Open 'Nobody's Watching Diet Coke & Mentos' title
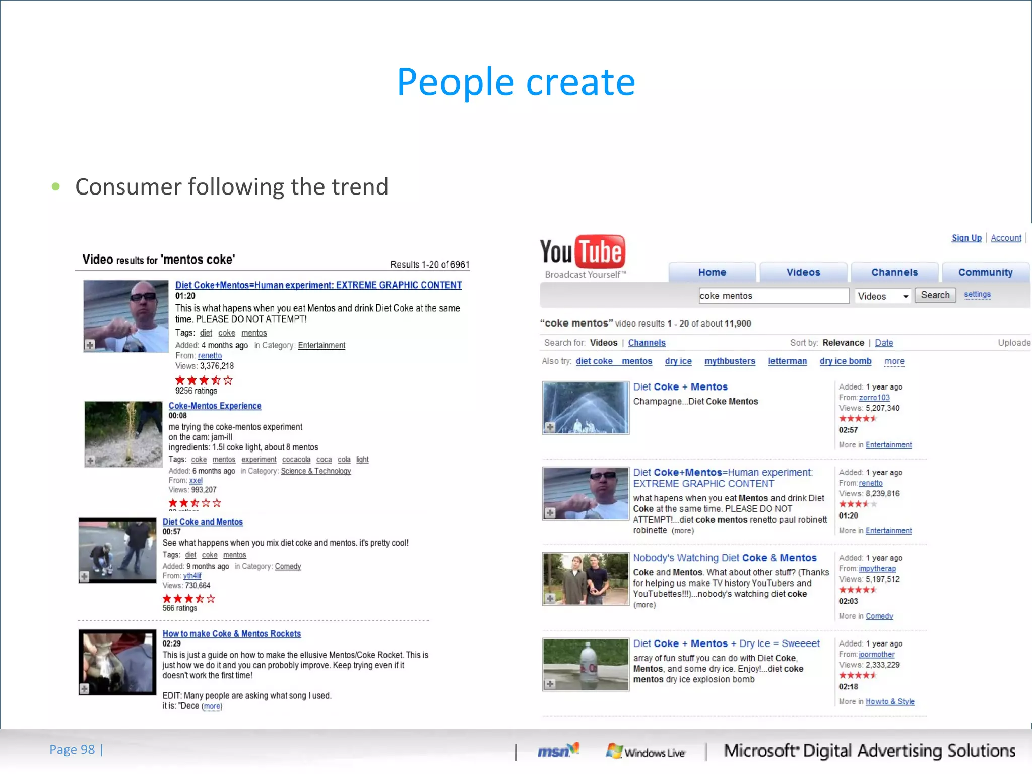The height and width of the screenshot is (774, 1032). pos(725,558)
